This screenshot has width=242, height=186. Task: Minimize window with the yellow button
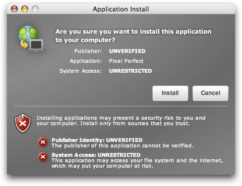pos(25,9)
